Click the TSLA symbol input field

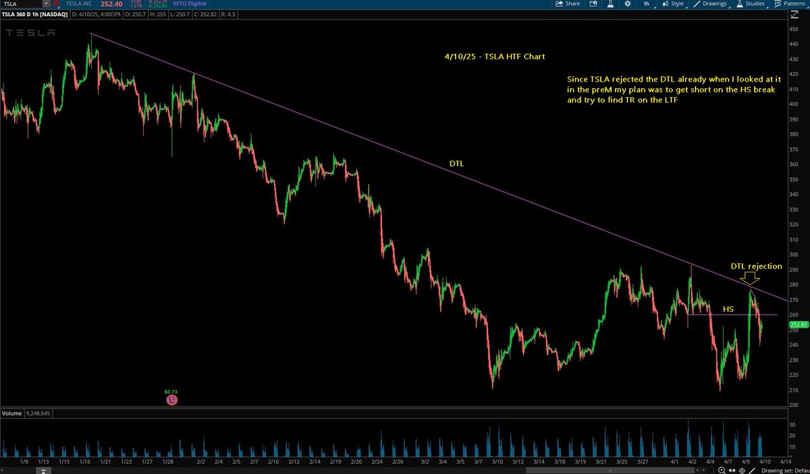tap(22, 4)
